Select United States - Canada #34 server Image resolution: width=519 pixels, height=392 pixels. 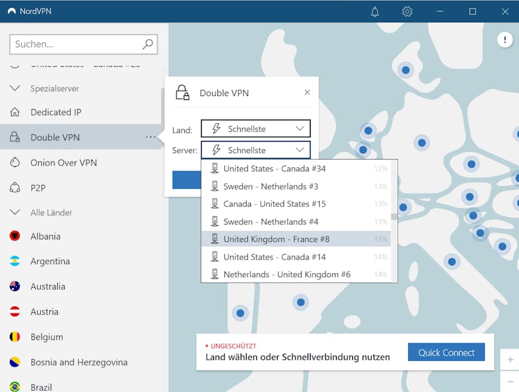click(x=296, y=169)
